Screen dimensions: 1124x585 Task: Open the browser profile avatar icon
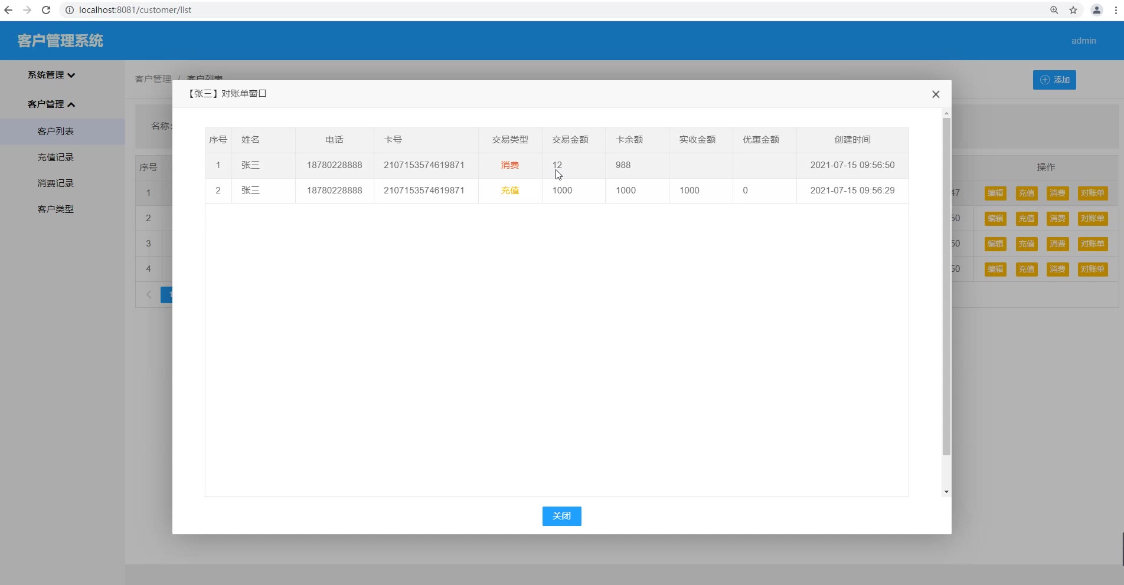(1097, 10)
